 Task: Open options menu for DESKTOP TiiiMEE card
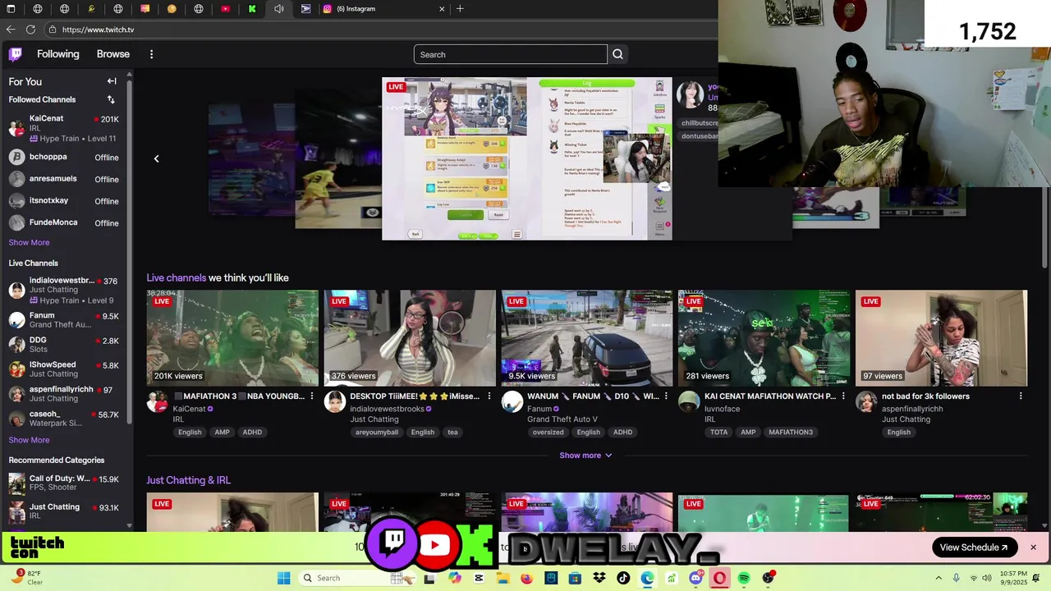pyautogui.click(x=489, y=396)
